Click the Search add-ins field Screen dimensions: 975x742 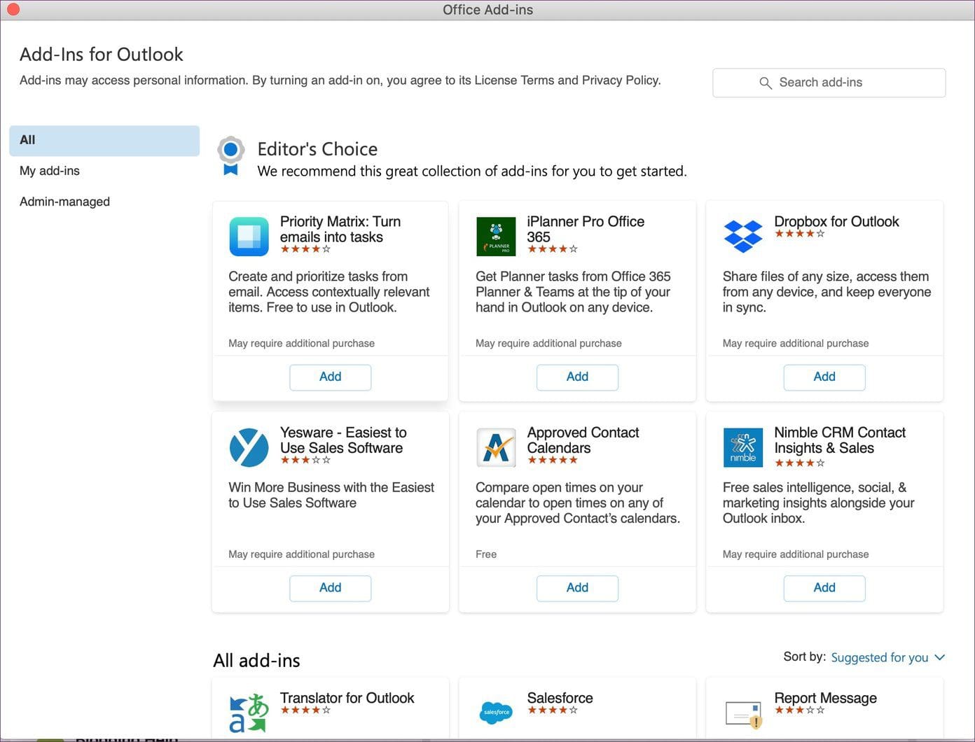[x=829, y=83]
